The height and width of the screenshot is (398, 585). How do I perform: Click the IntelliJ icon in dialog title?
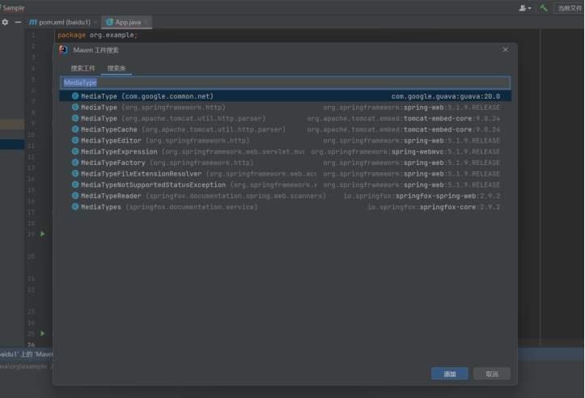(x=63, y=49)
